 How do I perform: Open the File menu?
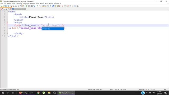[x=2, y=4]
